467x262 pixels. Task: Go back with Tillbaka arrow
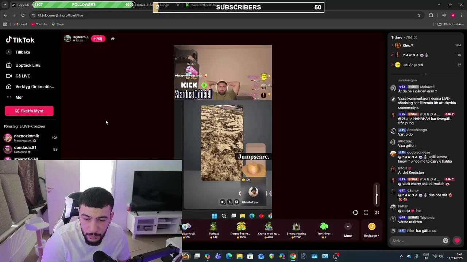[9, 52]
